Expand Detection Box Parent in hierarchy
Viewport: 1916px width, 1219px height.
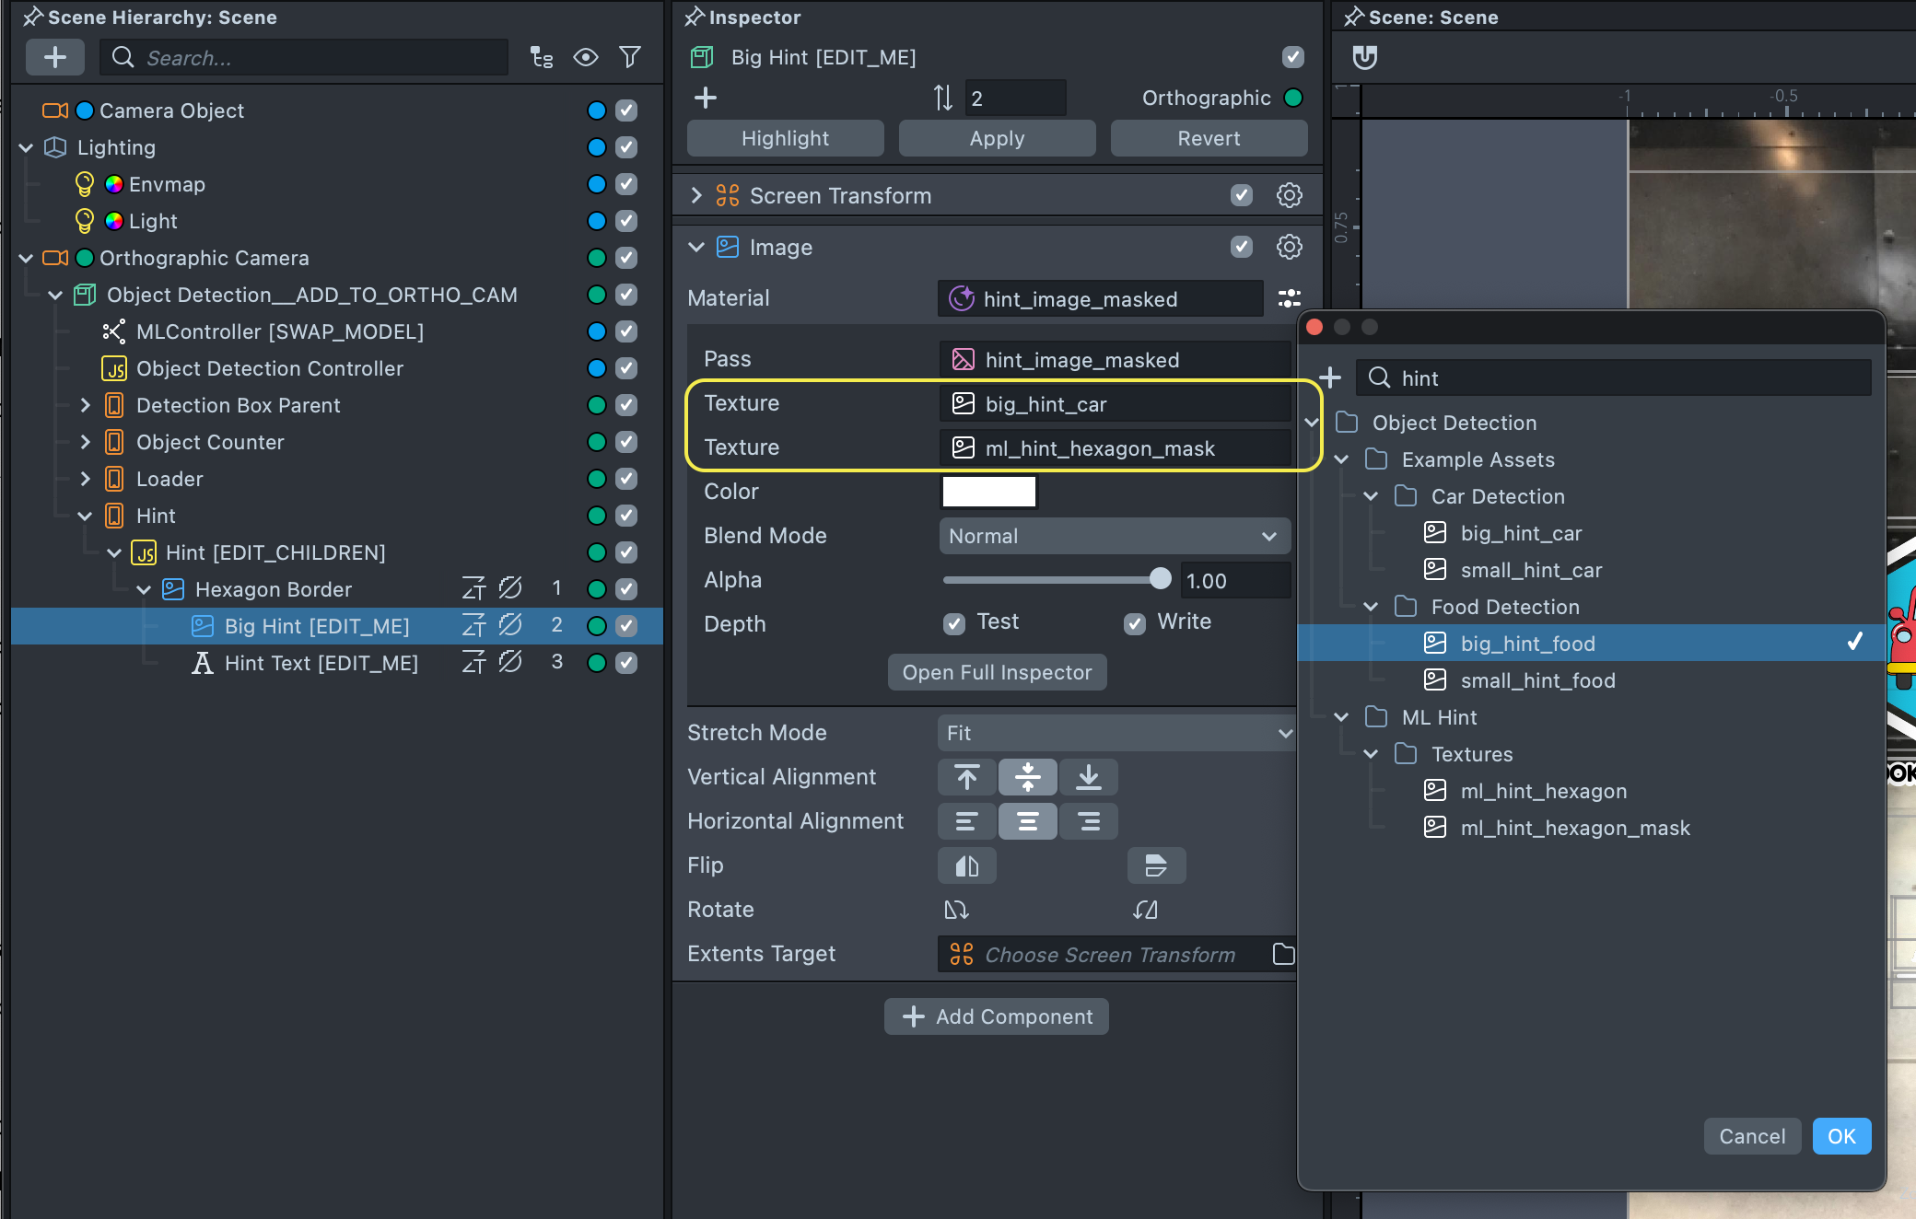coord(85,405)
